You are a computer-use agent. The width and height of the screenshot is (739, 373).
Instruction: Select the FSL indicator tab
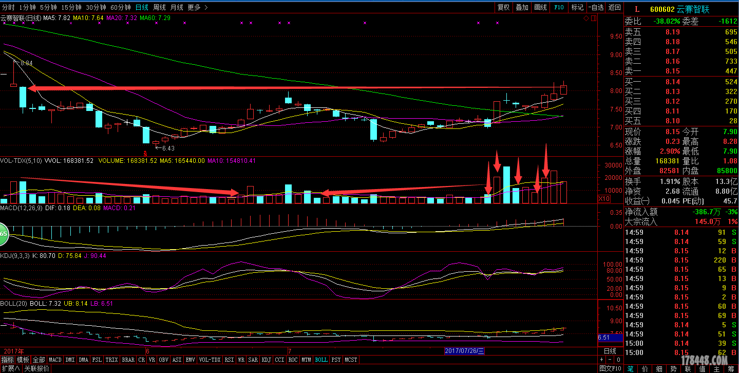97,360
